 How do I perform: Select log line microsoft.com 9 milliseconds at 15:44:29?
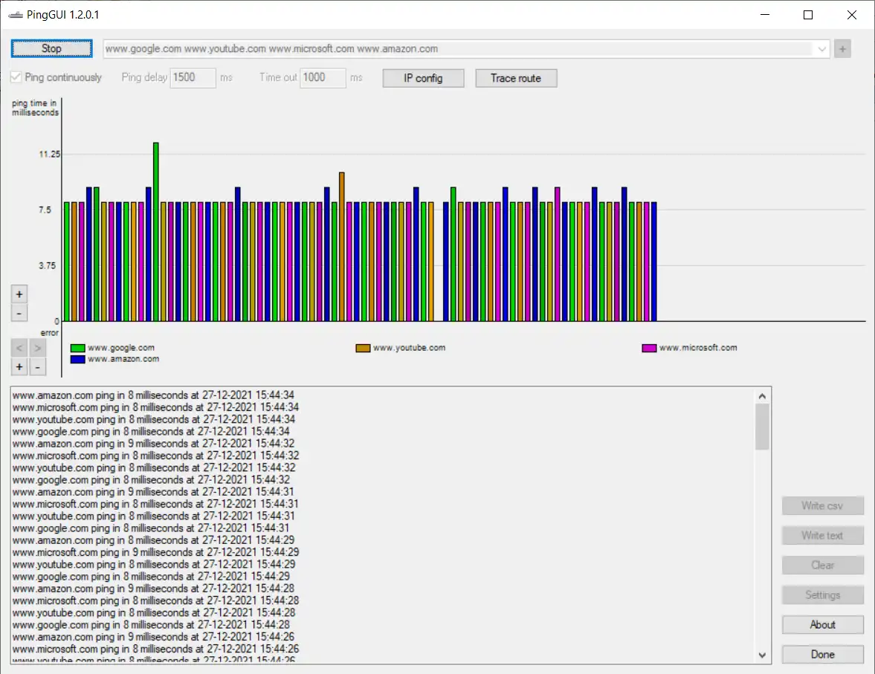coord(155,552)
